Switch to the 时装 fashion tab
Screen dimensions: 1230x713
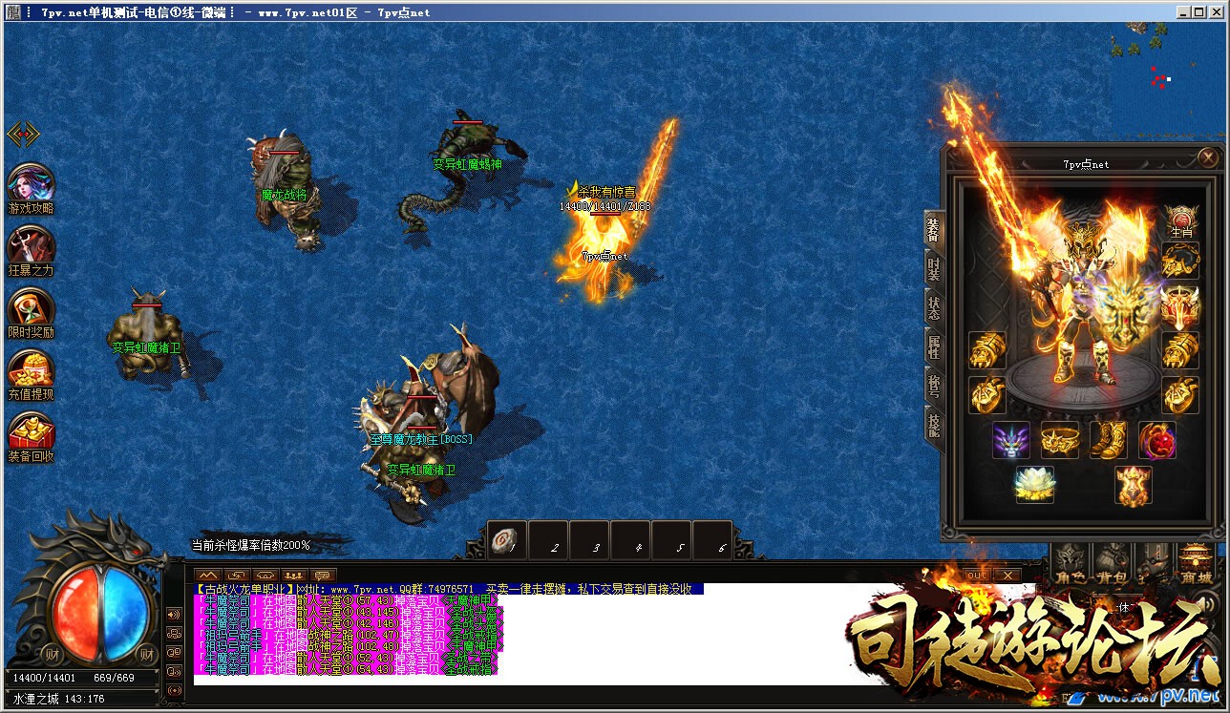(935, 268)
